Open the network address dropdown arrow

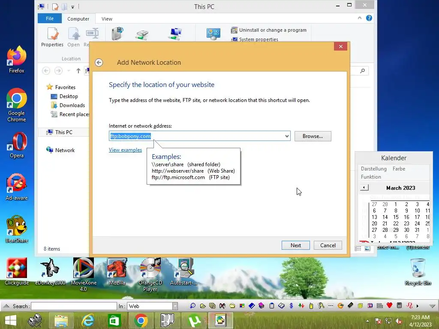287,136
